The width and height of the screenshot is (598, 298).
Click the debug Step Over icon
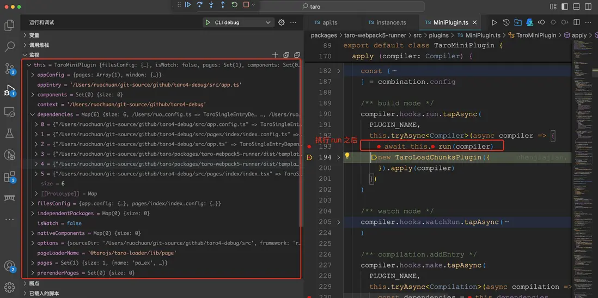tap(199, 5)
